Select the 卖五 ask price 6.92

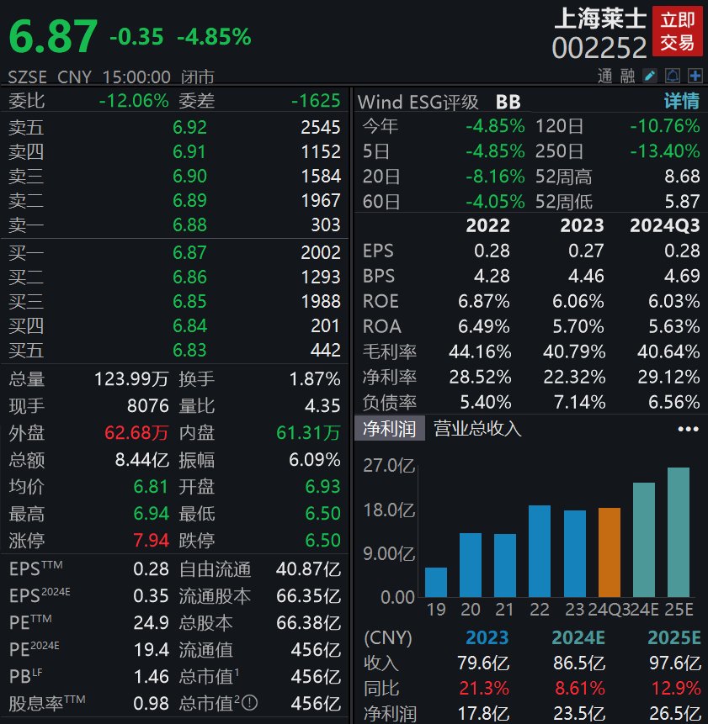point(189,127)
